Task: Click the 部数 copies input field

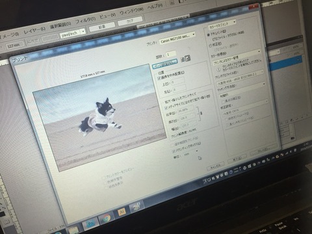Action: 171,53
